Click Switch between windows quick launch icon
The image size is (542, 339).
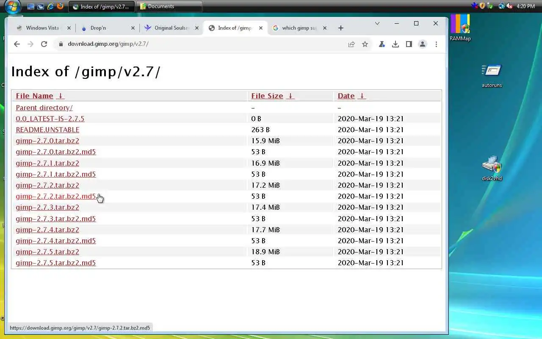[41, 6]
